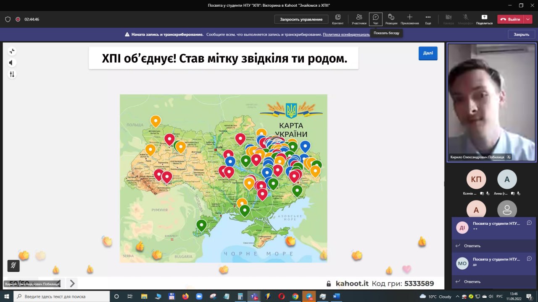The width and height of the screenshot is (538, 302).
Task: Click the blue pin on the map legend's right
Action: click(305, 146)
